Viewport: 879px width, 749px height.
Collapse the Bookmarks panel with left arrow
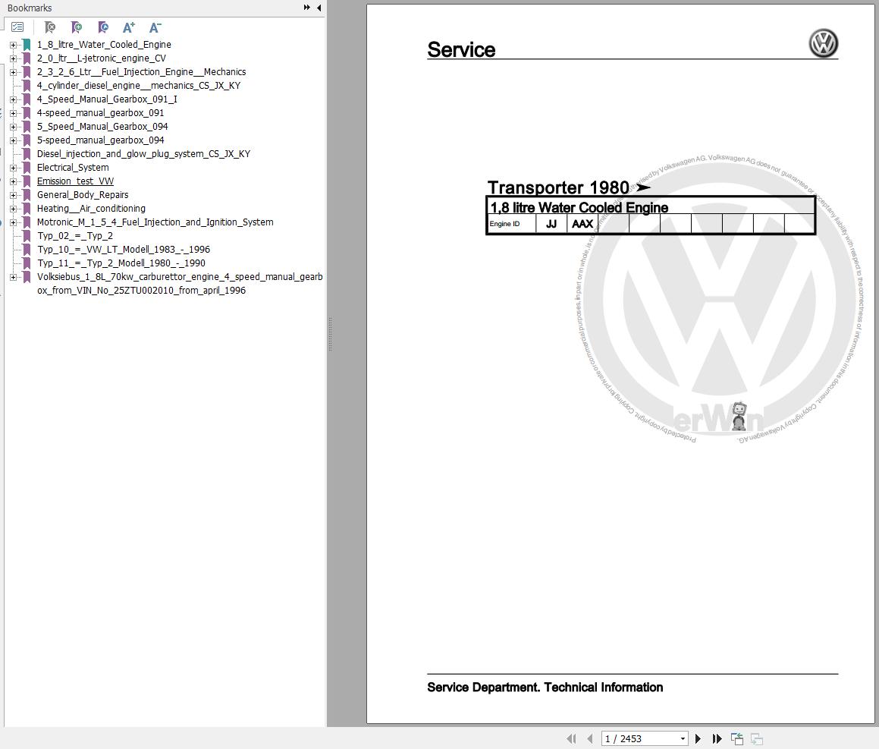tap(319, 8)
